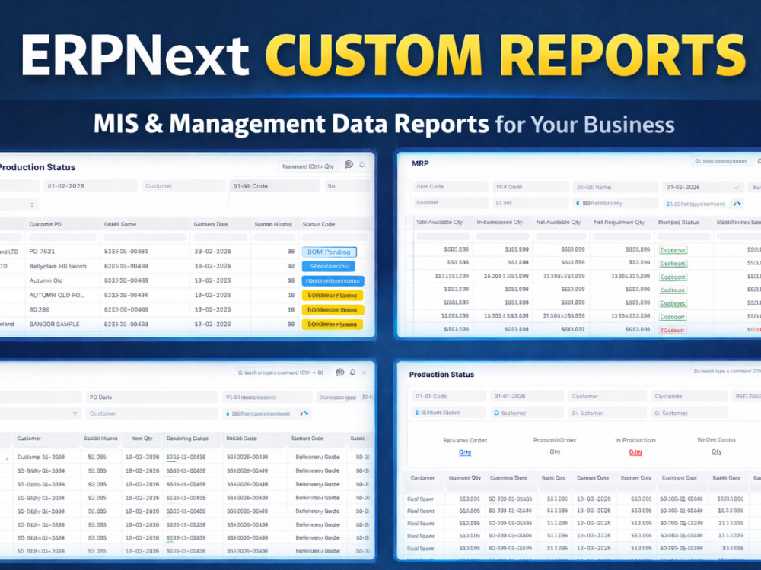Focus the PO Date field in bottom-left panel
The image size is (761, 570).
pyautogui.click(x=152, y=397)
